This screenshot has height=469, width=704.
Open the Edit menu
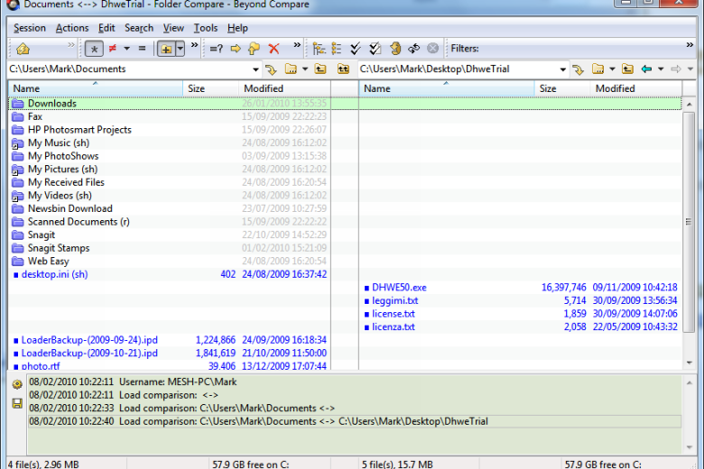107,28
